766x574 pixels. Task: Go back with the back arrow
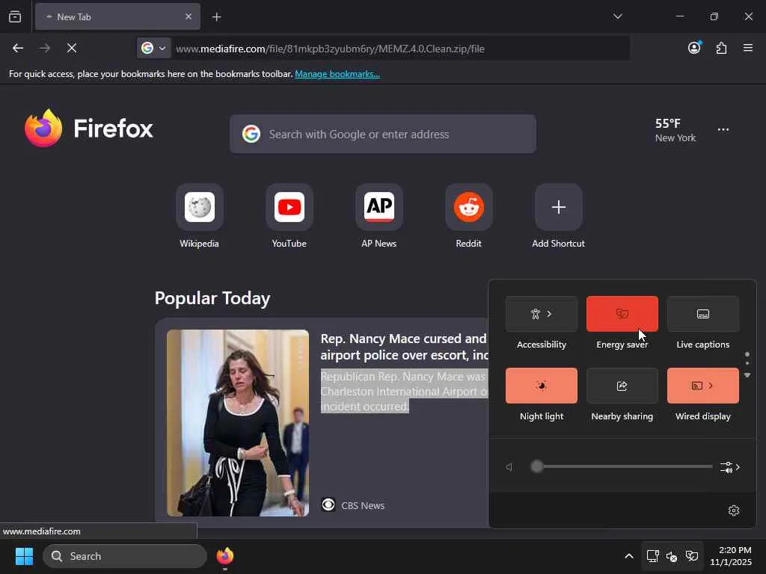coord(18,48)
